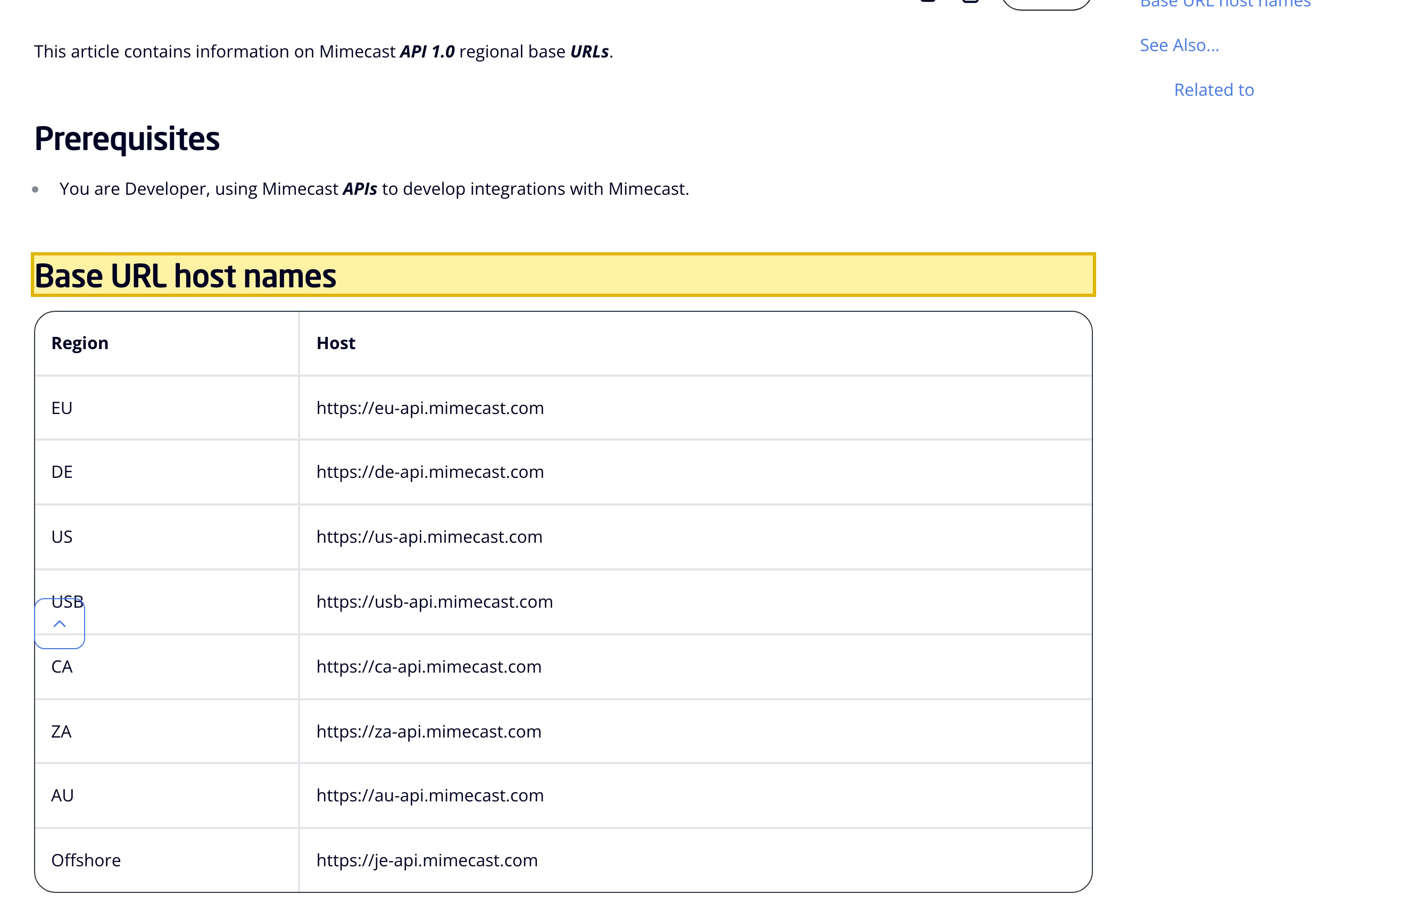Open the 'See Also...' sidebar link
Screen dimensions: 1426x911
point(1179,45)
